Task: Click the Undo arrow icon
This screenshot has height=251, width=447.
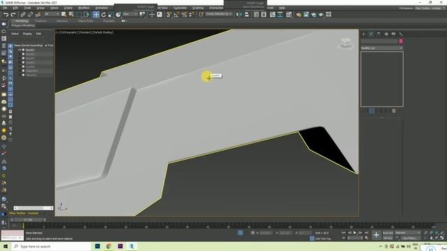Action: 6,15
